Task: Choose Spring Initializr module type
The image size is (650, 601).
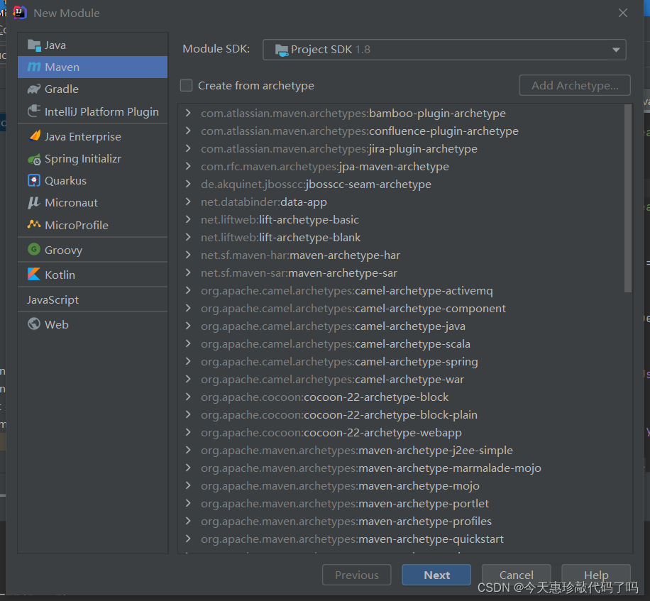Action: tap(93, 159)
